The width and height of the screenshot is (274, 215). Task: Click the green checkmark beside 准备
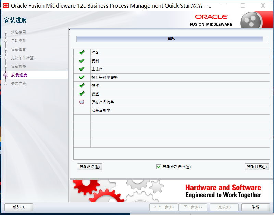pos(81,52)
